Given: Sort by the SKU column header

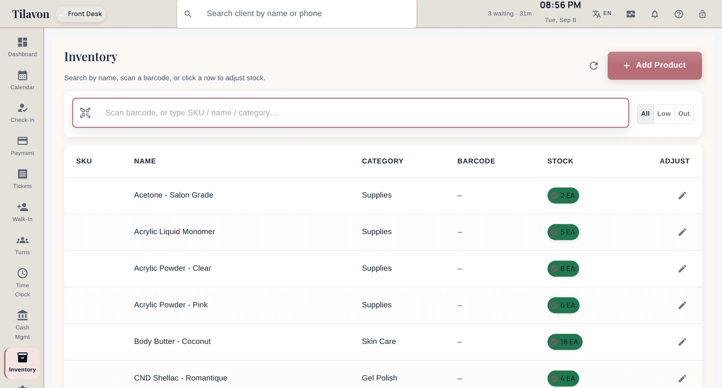Looking at the screenshot, I should coord(84,161).
